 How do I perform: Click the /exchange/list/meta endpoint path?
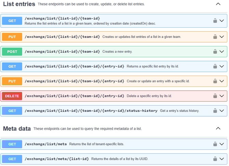coord(46,144)
